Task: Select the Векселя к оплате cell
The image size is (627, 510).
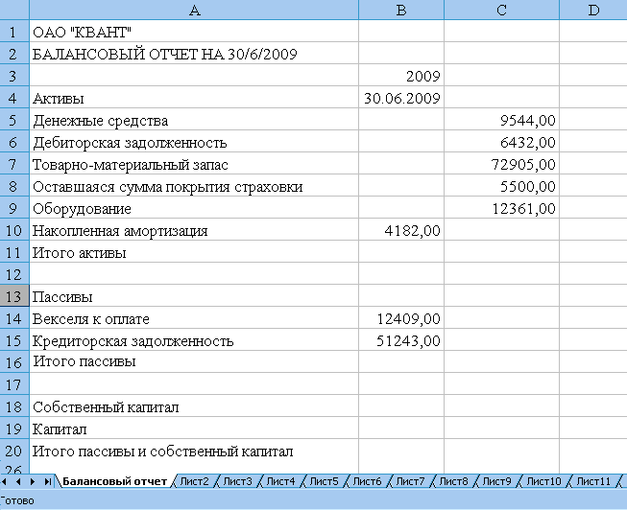Action: [194, 318]
